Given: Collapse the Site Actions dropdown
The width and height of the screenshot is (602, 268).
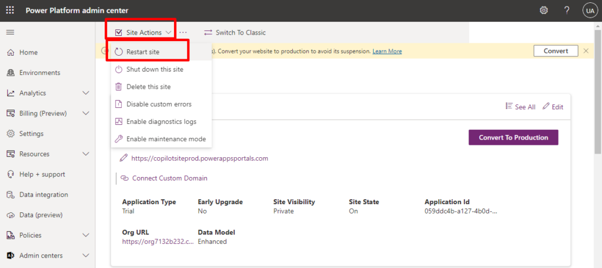Looking at the screenshot, I should [x=143, y=32].
